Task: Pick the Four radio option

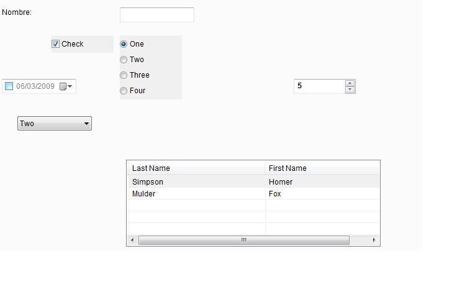Action: [x=124, y=91]
